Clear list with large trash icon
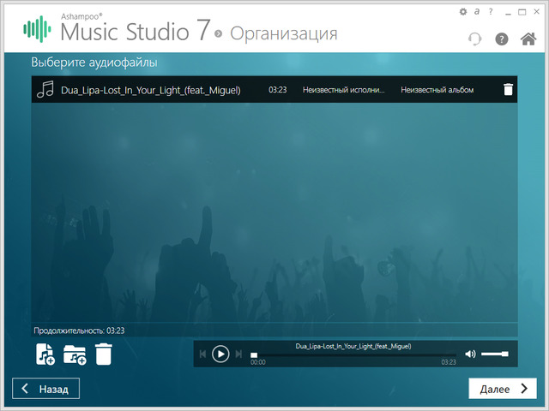This screenshot has width=549, height=411. 104,354
